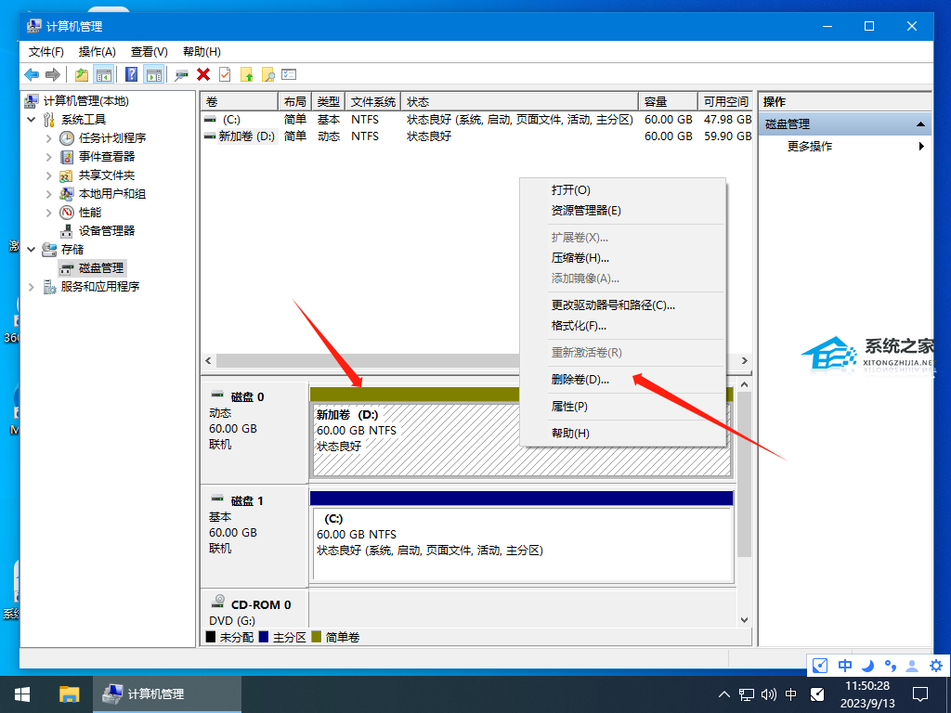Click the folder up-one-level toolbar icon
This screenshot has height=713, width=951.
coord(82,74)
